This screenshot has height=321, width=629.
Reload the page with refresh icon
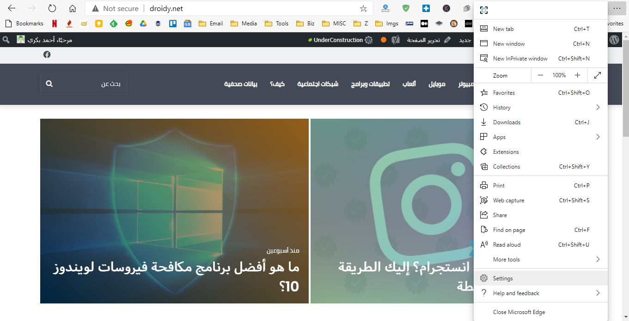[x=52, y=8]
